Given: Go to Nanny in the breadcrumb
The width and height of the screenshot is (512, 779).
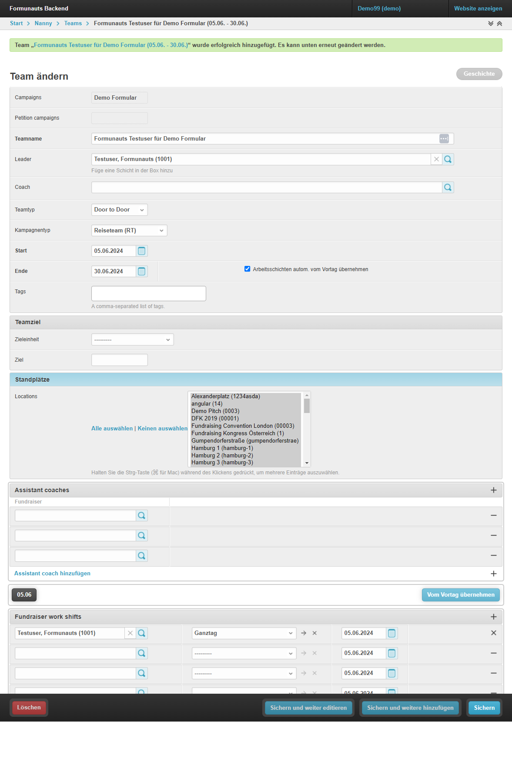Looking at the screenshot, I should click(43, 24).
